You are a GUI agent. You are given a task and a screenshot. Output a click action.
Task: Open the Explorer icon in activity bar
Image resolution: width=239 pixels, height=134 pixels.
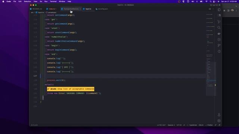pos(219,10)
